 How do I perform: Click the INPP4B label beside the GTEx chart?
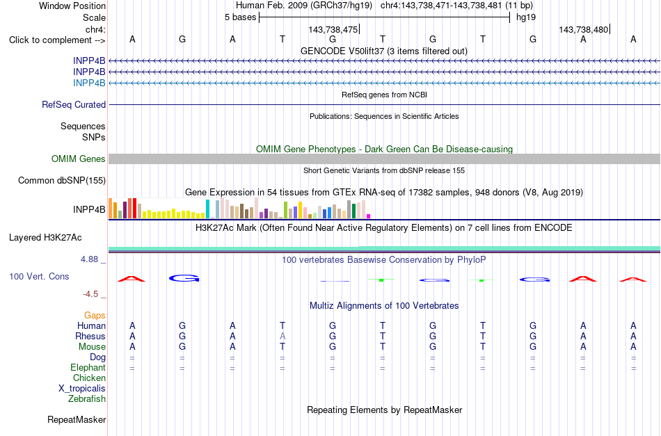point(89,209)
